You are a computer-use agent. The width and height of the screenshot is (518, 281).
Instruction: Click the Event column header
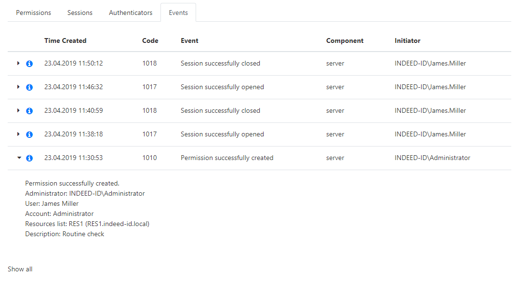click(189, 40)
